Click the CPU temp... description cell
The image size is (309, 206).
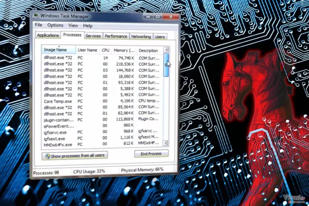pos(149,101)
